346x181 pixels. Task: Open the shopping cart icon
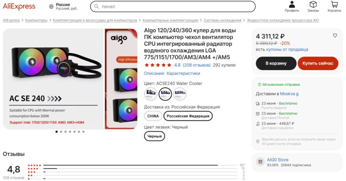point(334,4)
